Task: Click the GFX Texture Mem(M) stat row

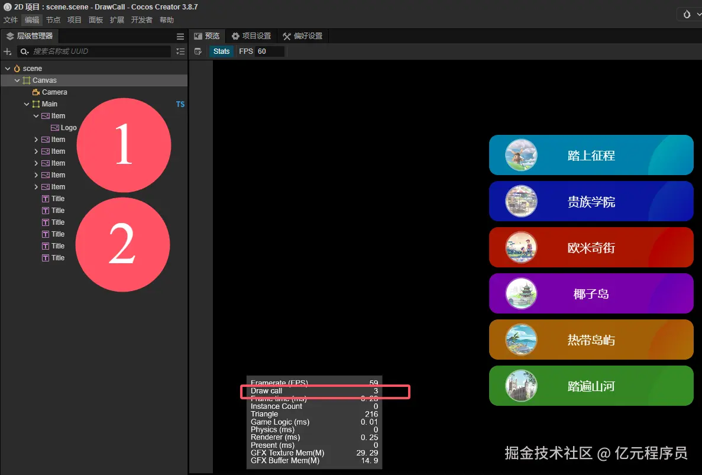Action: [314, 453]
